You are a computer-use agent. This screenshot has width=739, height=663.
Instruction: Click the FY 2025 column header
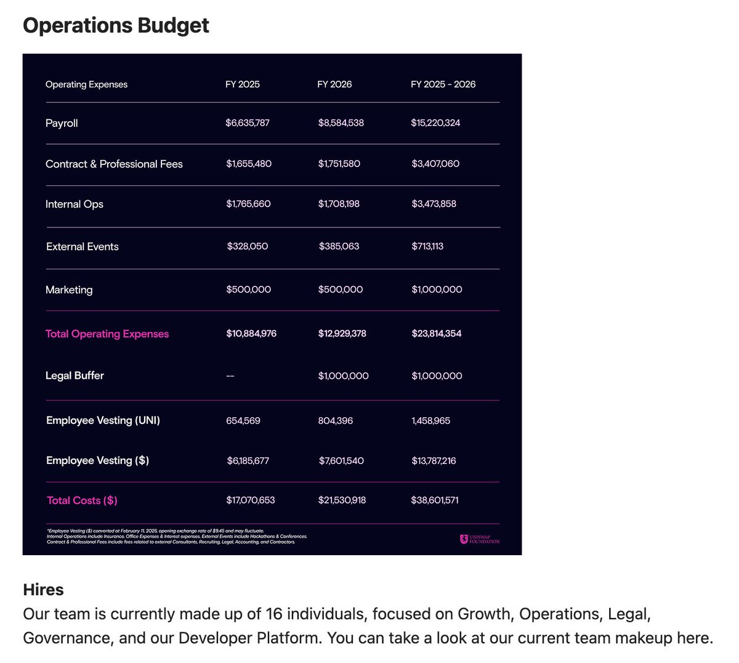242,84
